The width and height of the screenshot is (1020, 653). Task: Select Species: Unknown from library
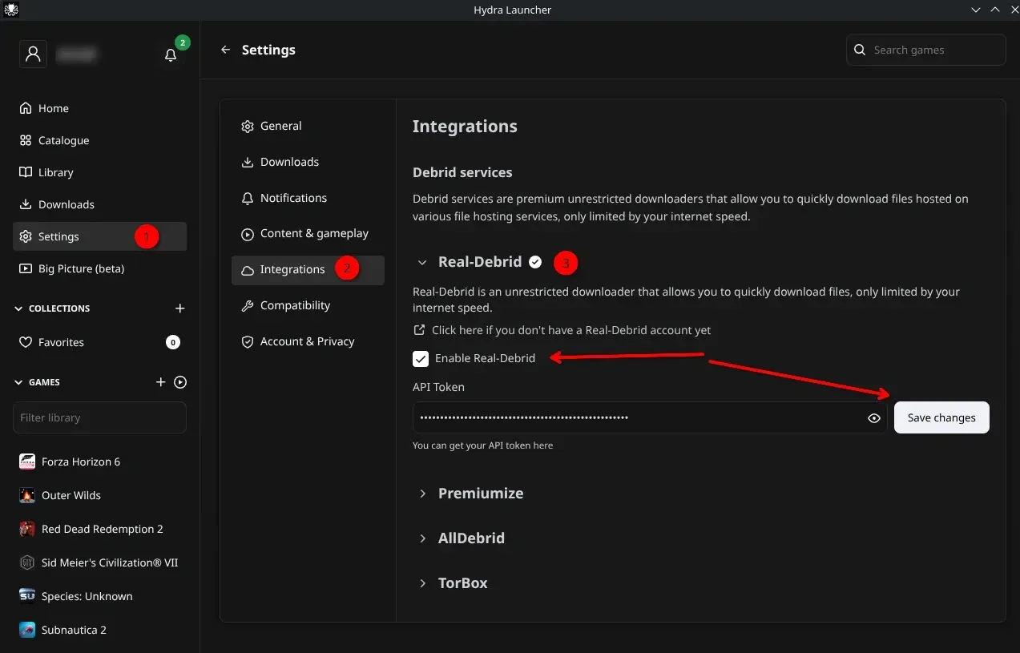tap(99, 596)
